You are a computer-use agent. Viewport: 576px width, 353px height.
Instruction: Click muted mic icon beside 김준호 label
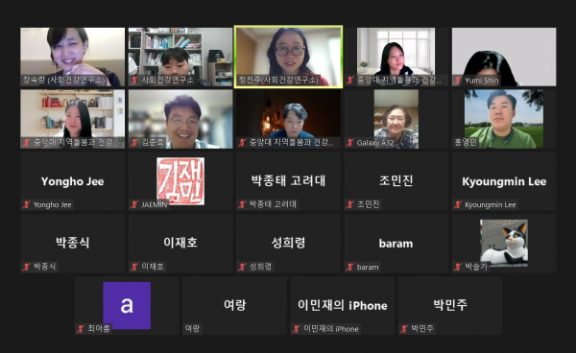134,143
